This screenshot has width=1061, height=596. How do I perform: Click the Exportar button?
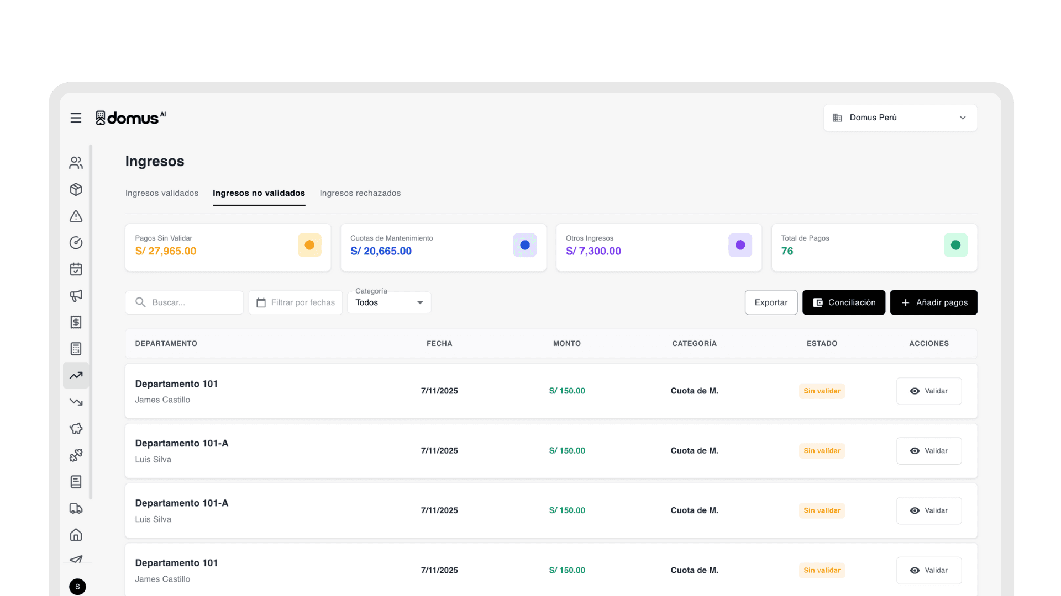point(770,302)
